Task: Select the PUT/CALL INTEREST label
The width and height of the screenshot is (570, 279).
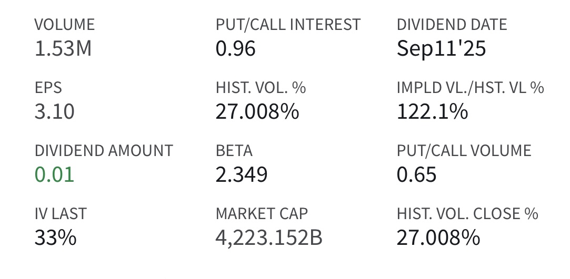Action: (288, 25)
